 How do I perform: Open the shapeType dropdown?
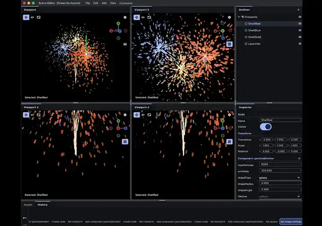click(x=280, y=178)
